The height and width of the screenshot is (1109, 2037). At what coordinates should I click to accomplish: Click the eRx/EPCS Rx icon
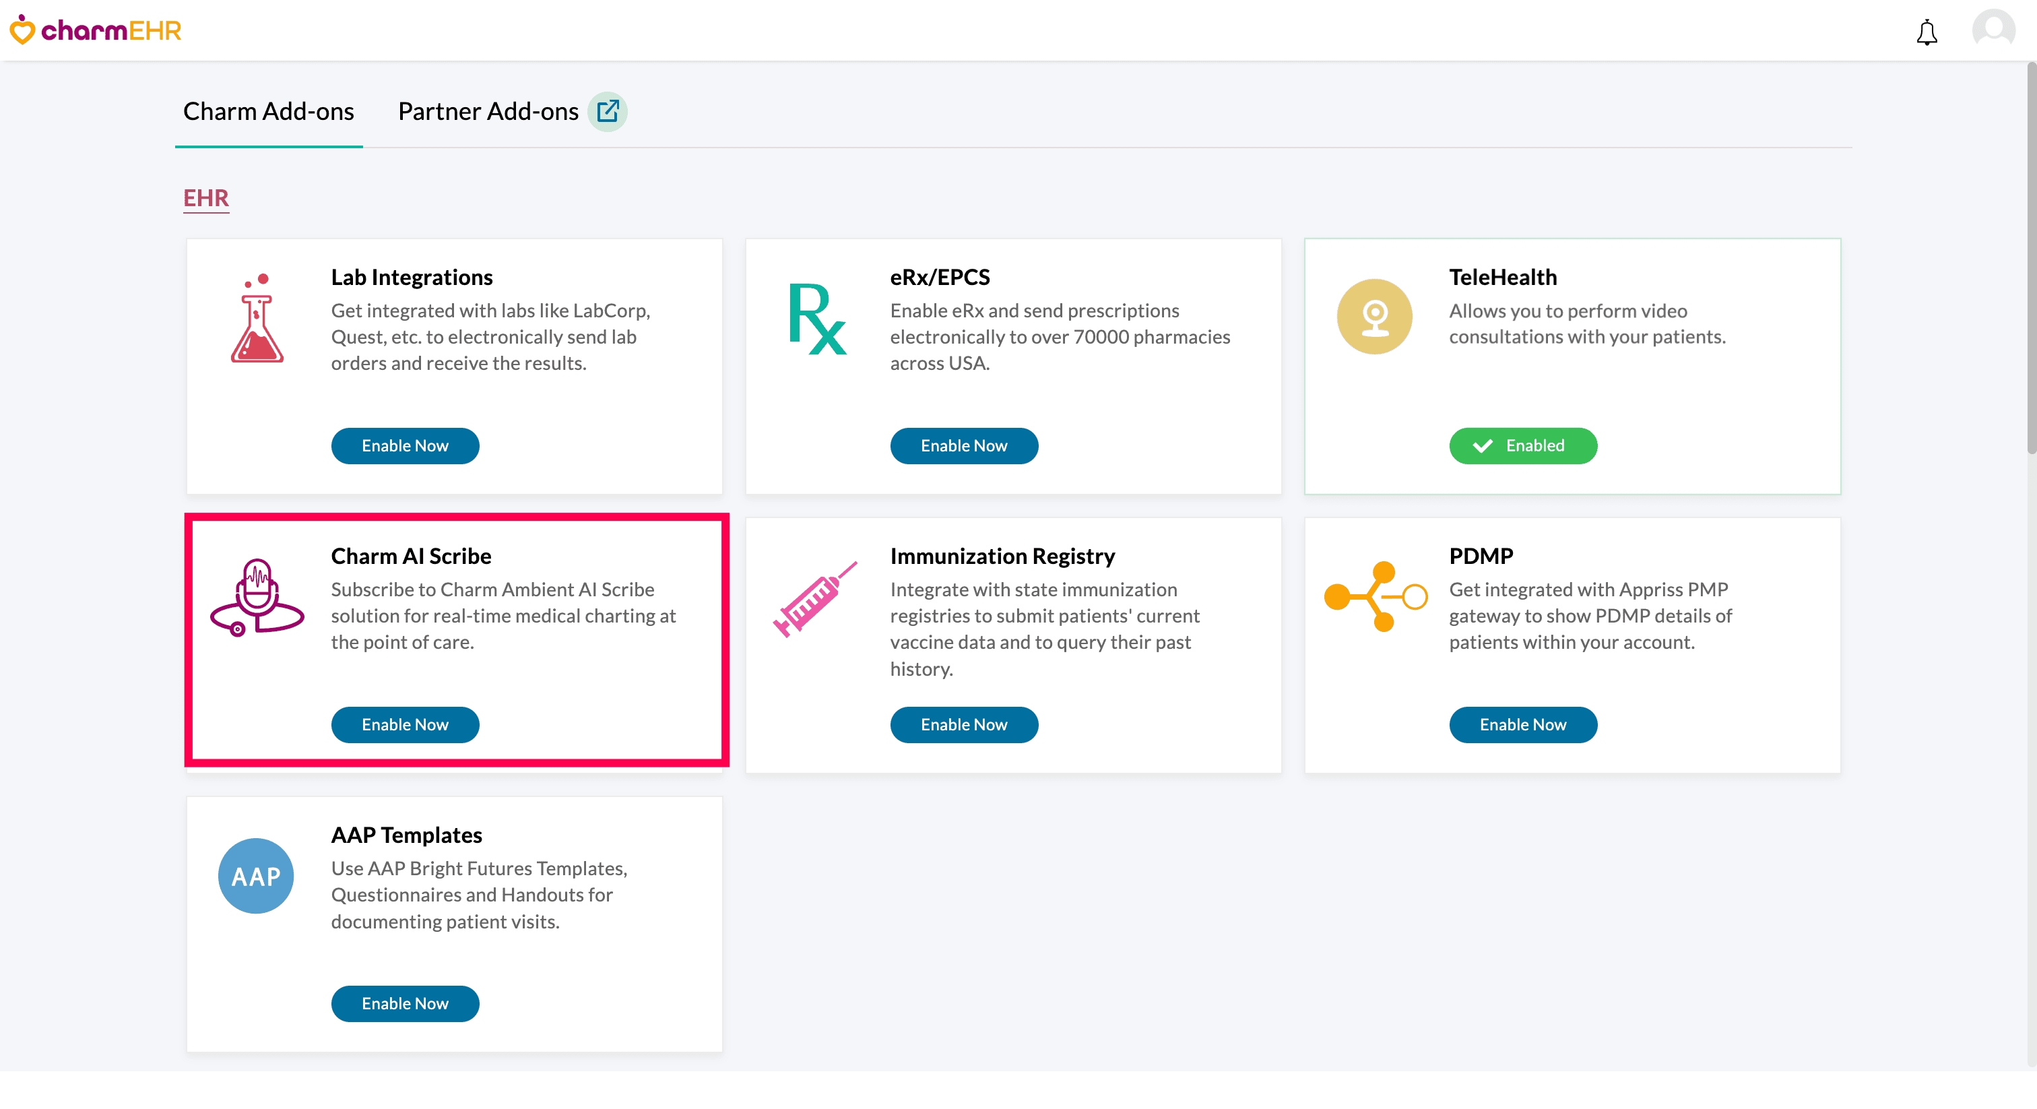tap(817, 319)
